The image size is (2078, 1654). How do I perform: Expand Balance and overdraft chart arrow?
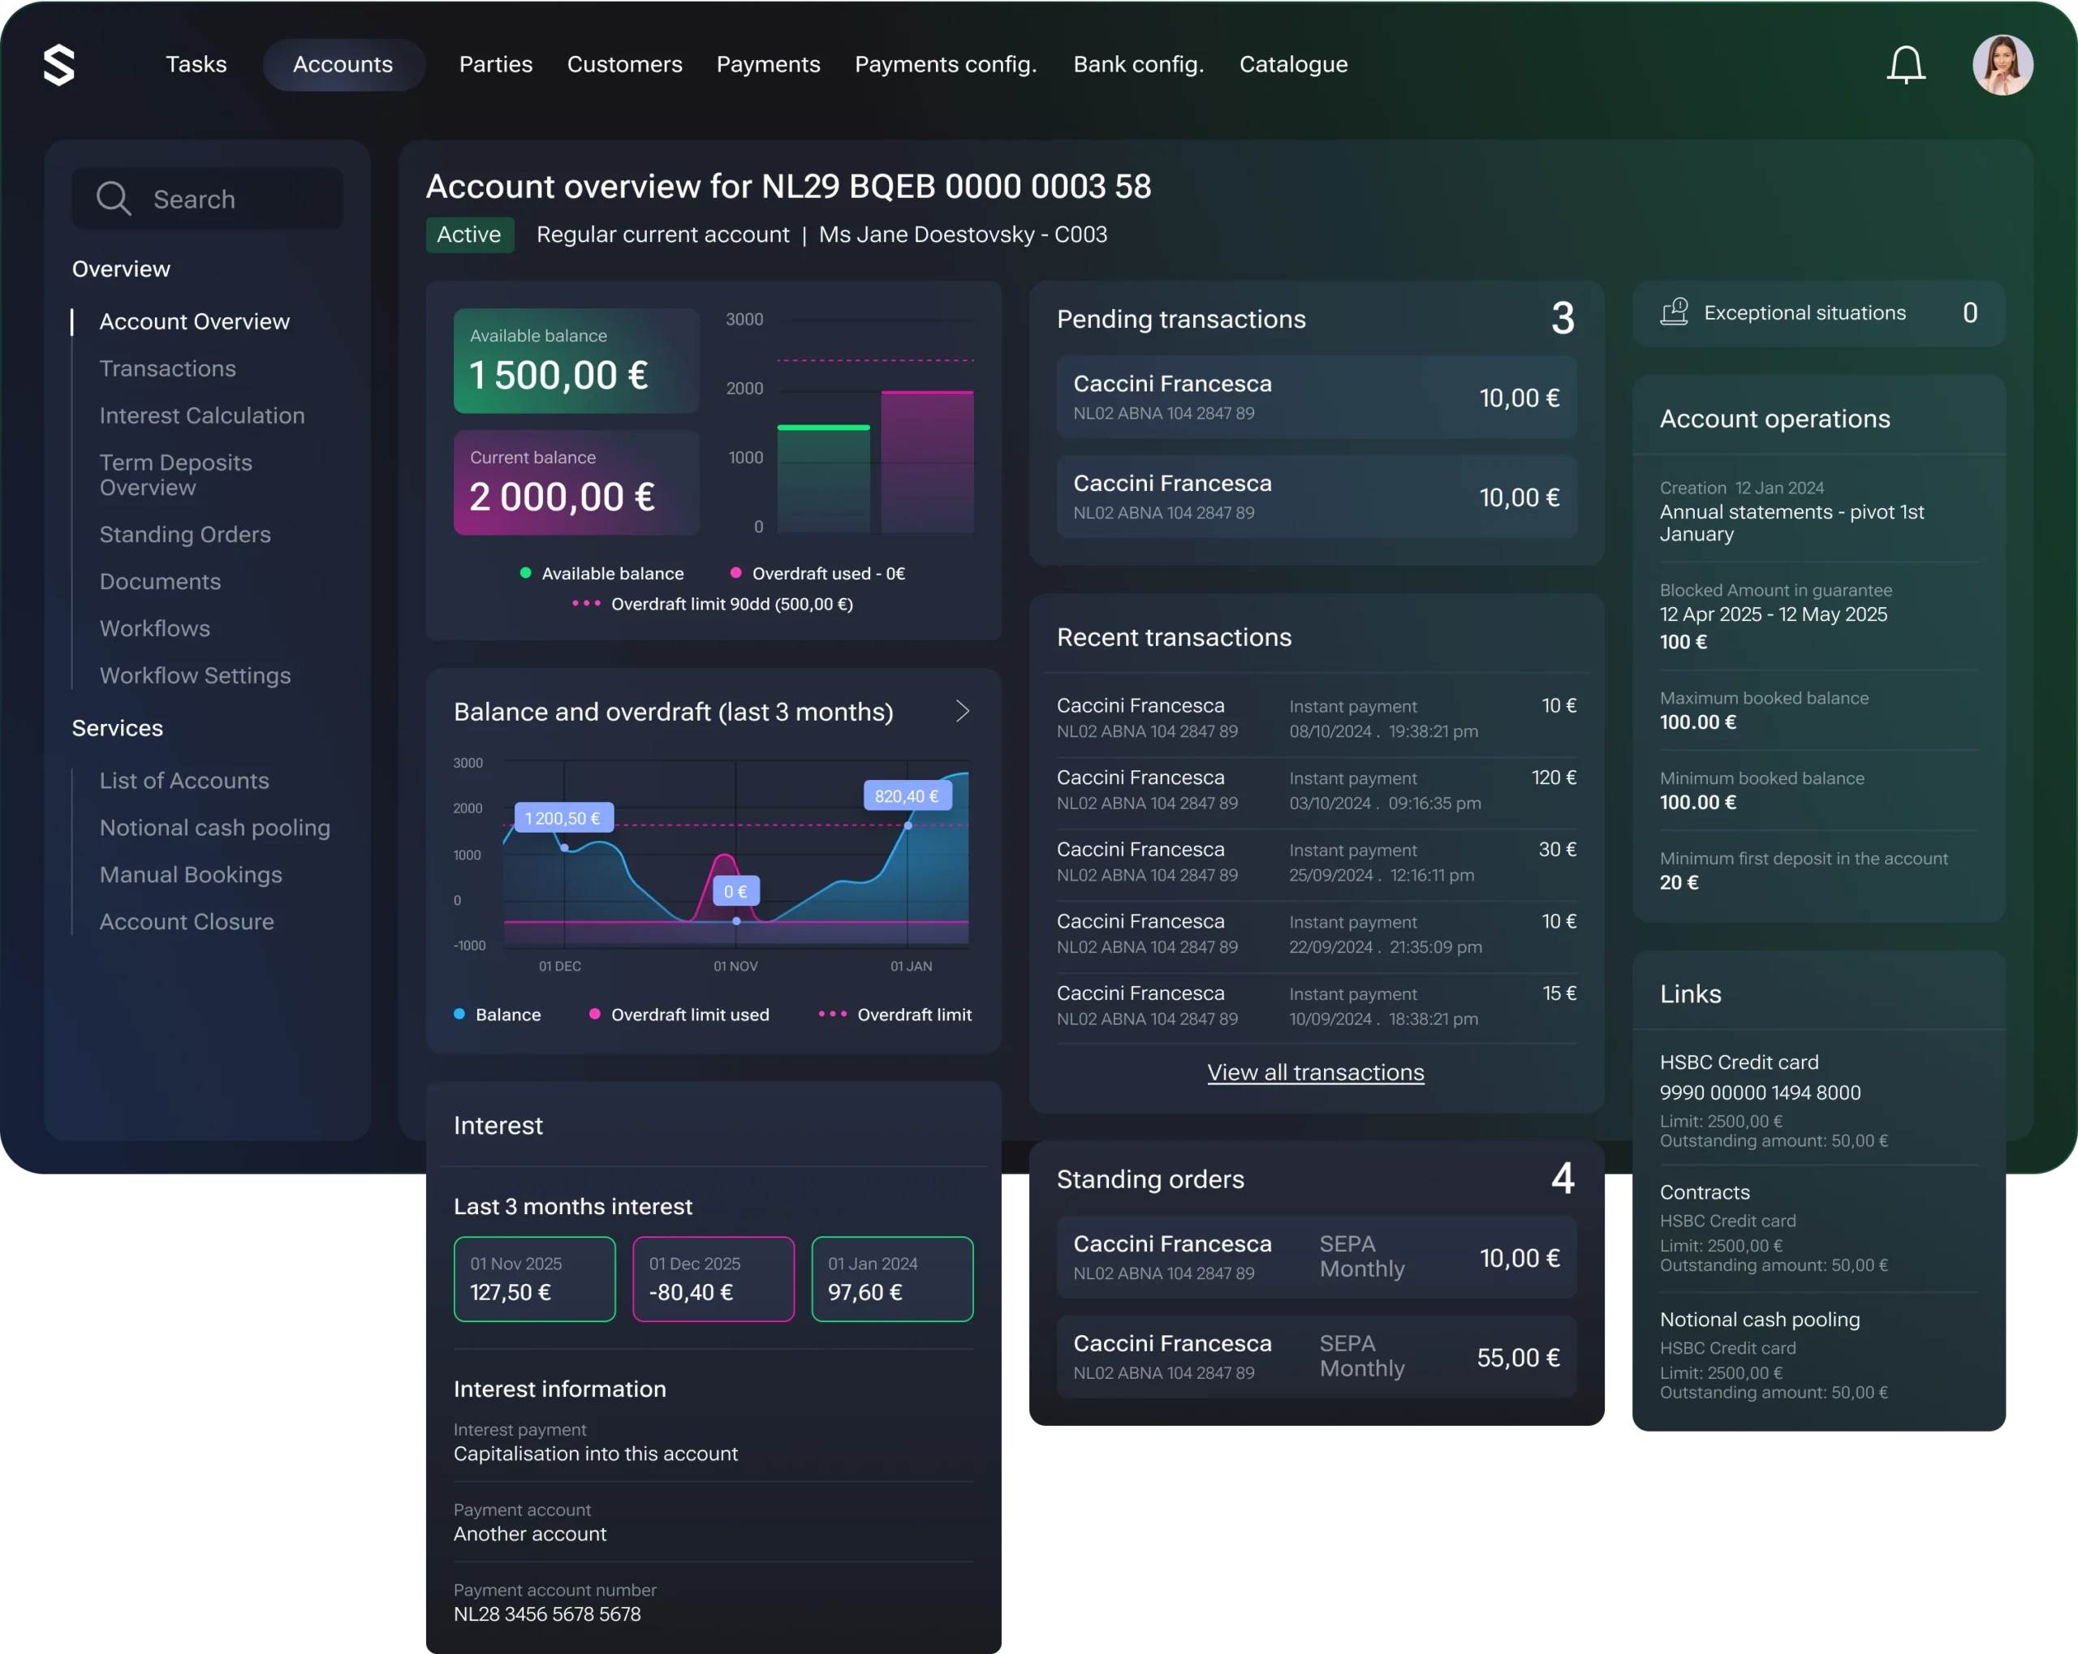coord(961,711)
